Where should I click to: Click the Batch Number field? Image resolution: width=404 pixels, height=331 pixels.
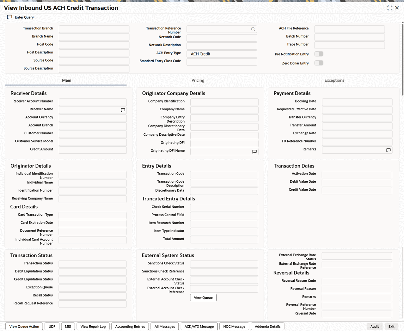[x=350, y=37]
